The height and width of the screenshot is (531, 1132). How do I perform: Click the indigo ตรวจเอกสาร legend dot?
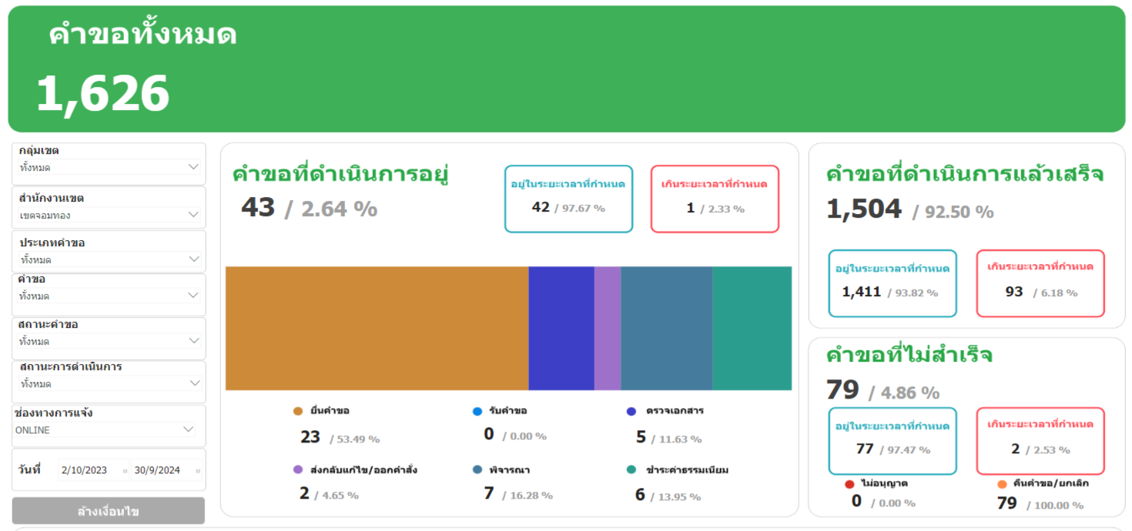coord(631,412)
